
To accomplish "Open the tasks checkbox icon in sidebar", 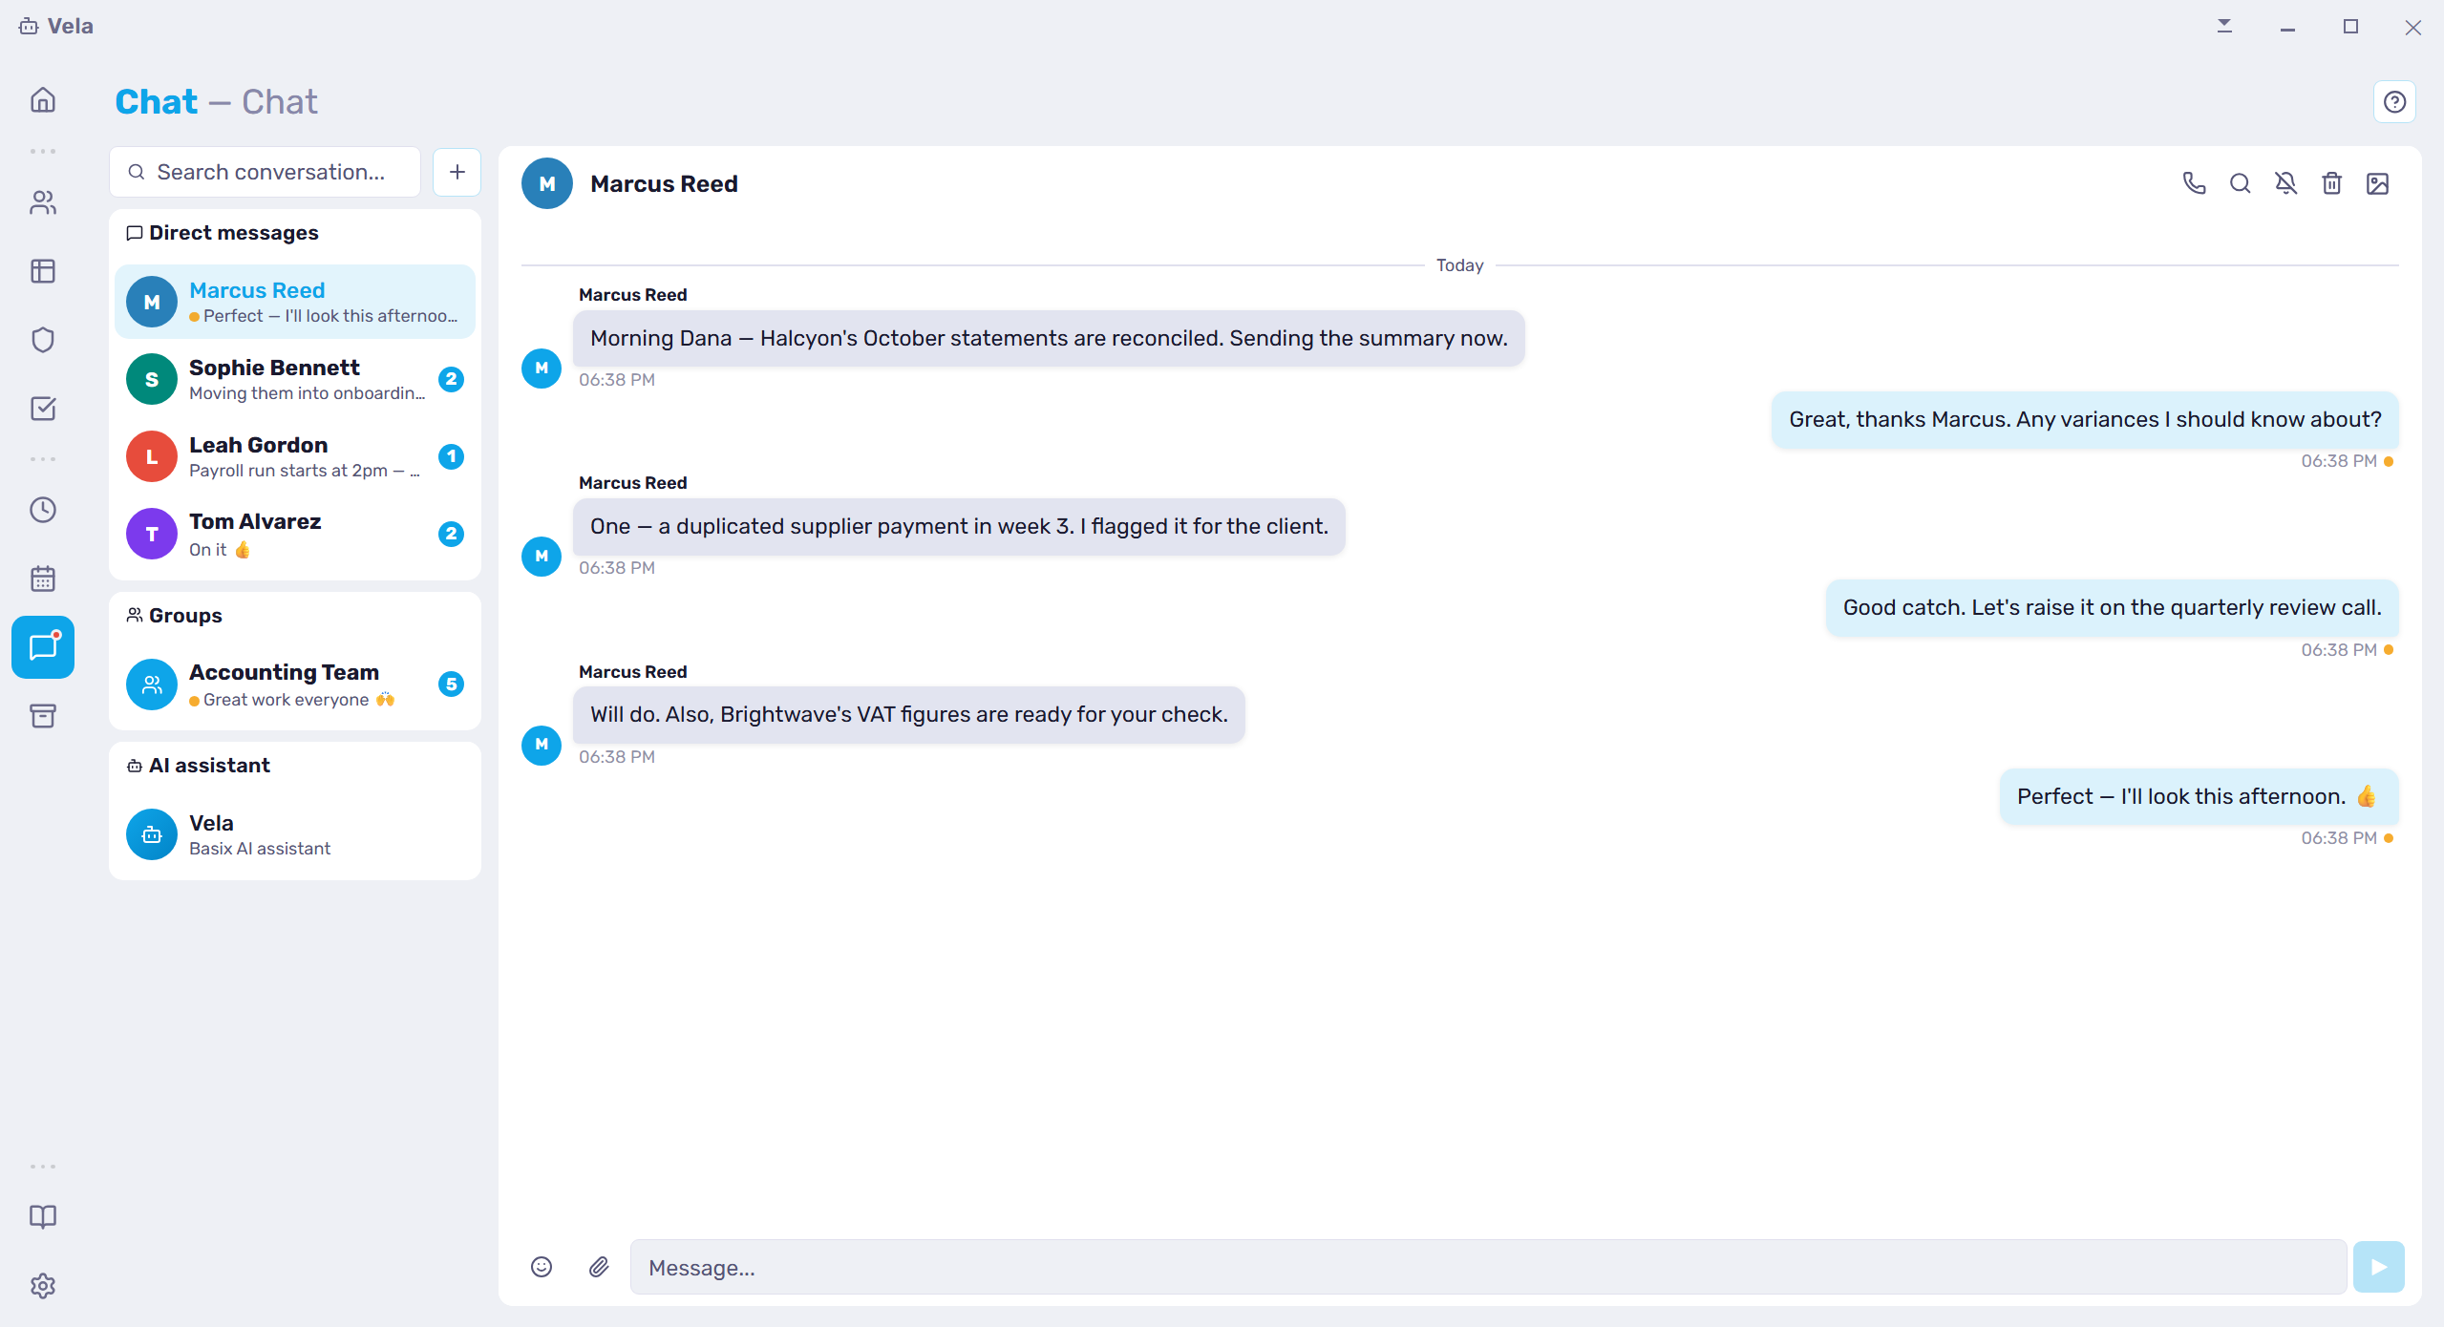I will click(43, 409).
